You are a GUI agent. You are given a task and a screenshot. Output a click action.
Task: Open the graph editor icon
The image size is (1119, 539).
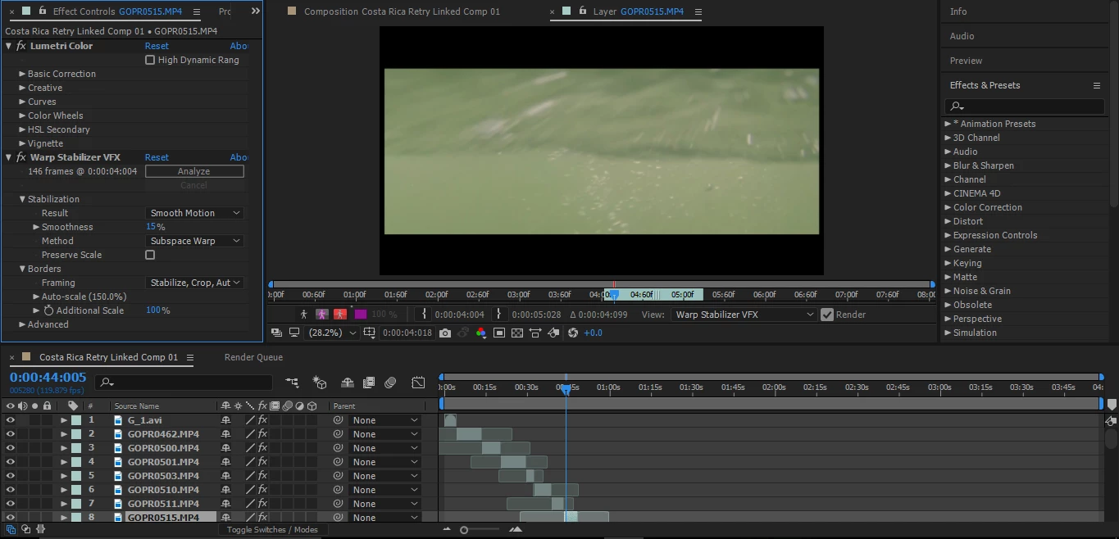pos(418,383)
